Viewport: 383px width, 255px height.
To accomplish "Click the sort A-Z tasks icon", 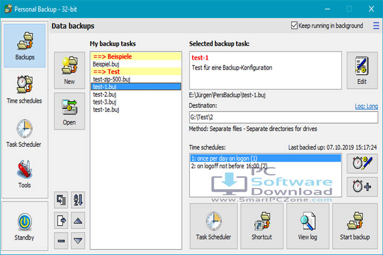I will tap(78, 200).
